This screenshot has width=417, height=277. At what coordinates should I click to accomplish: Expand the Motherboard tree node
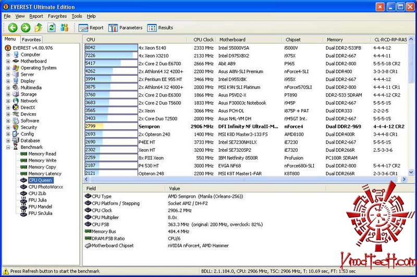coord(8,61)
